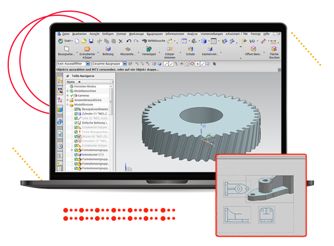Expand the Modellansichten tree node
The width and height of the screenshot is (334, 246).
pyautogui.click(x=67, y=91)
